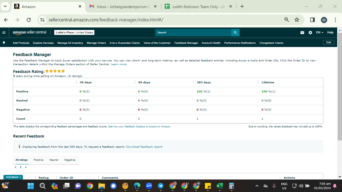Select the Negative feedback tab
Image resolution: width=342 pixels, height=192 pixels.
coord(70,160)
